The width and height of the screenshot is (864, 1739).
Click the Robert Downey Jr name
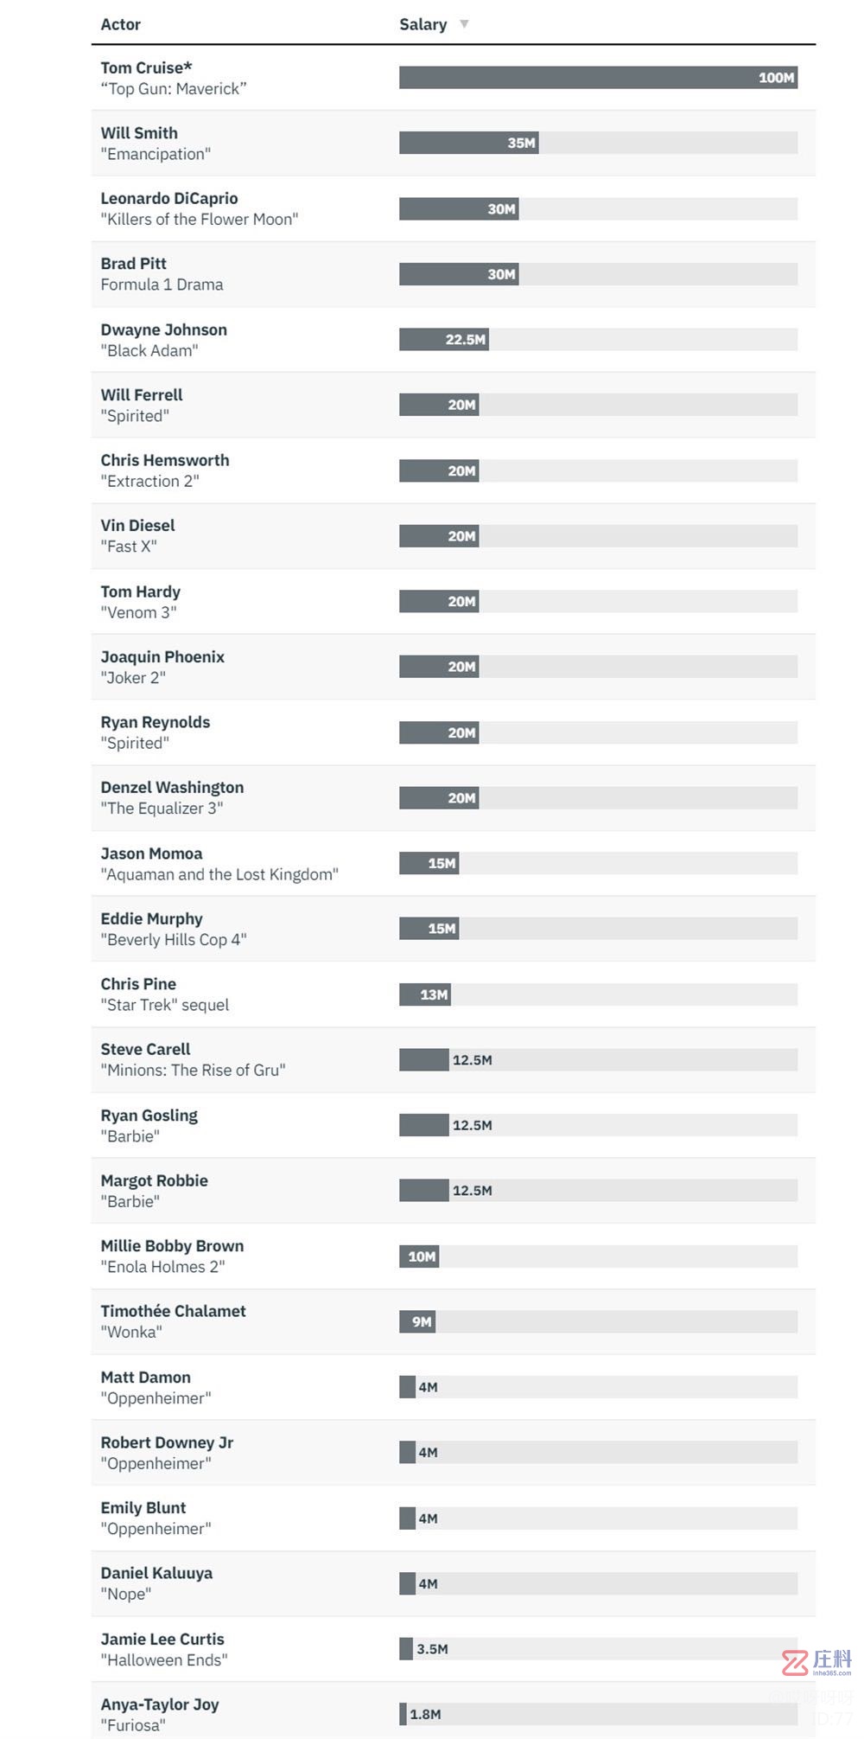tap(167, 1442)
